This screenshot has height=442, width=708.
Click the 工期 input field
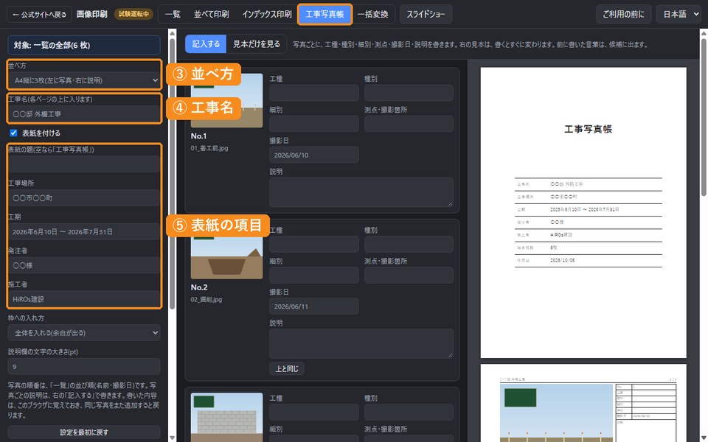pyautogui.click(x=84, y=232)
